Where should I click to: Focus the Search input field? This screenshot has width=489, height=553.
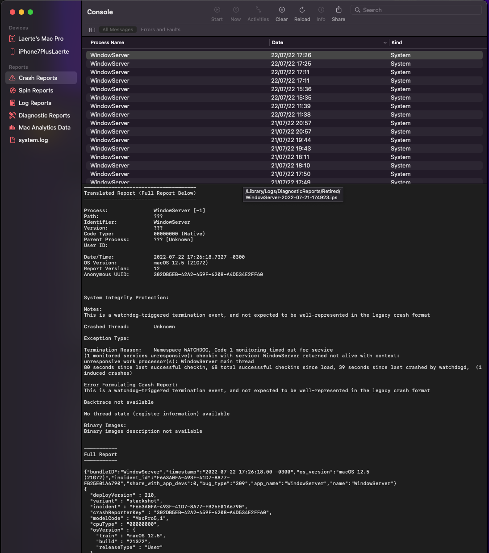pos(416,10)
